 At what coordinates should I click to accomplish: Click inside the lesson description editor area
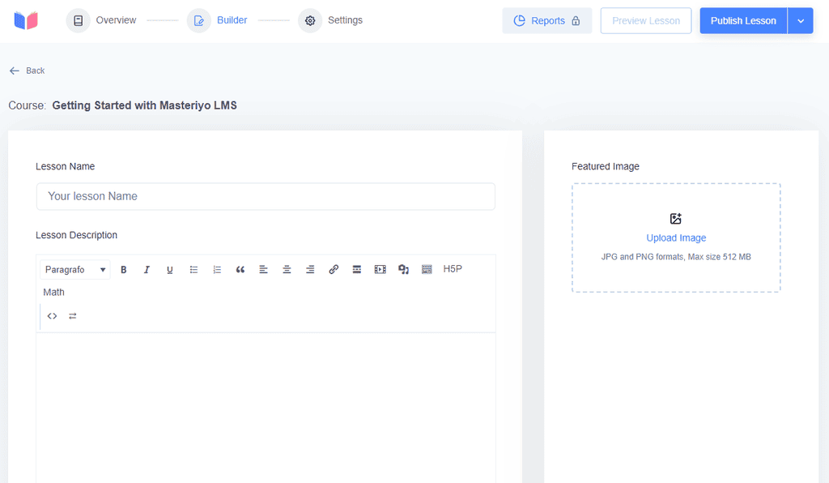click(266, 408)
